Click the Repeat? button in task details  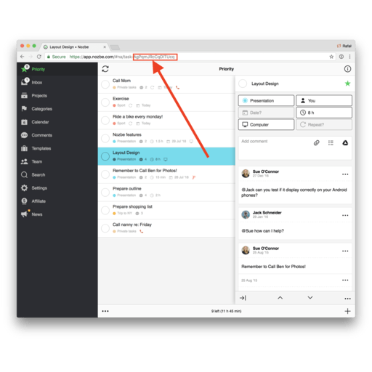point(324,124)
